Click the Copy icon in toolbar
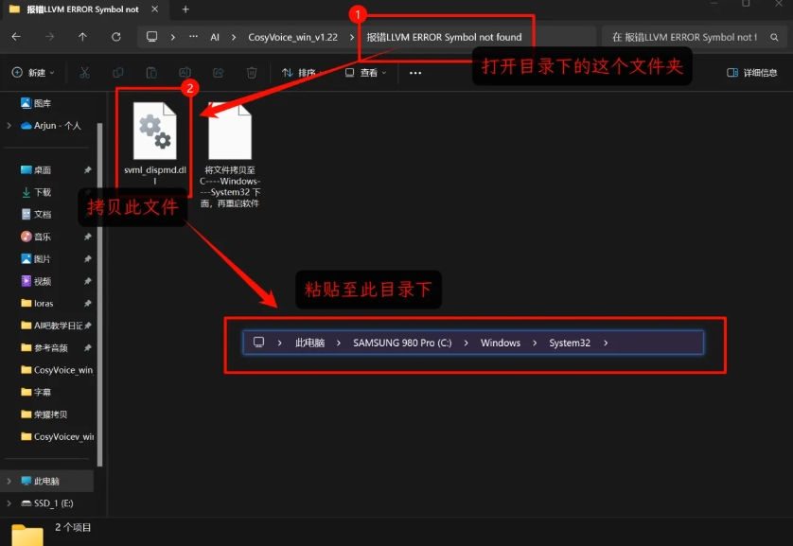Viewport: 793px width, 546px height. click(x=117, y=73)
